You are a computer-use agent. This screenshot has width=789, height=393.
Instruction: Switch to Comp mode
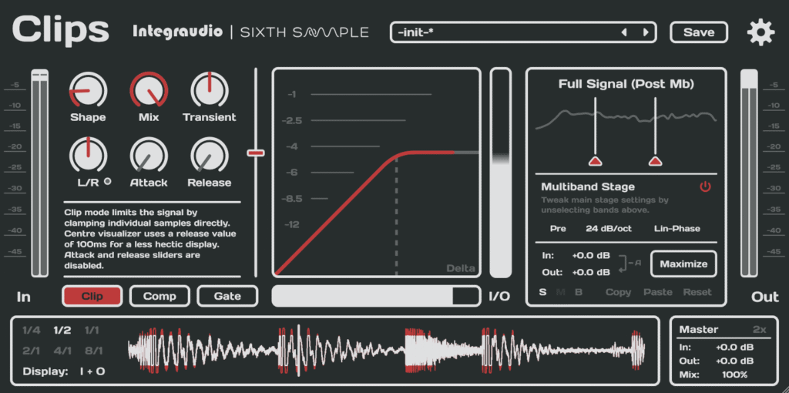click(159, 296)
